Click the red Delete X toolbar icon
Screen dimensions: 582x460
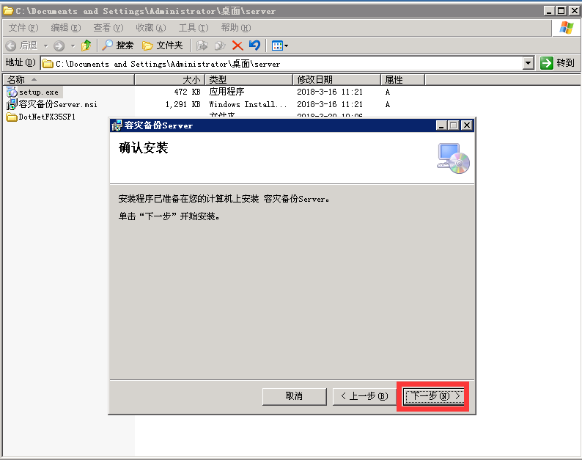[237, 45]
